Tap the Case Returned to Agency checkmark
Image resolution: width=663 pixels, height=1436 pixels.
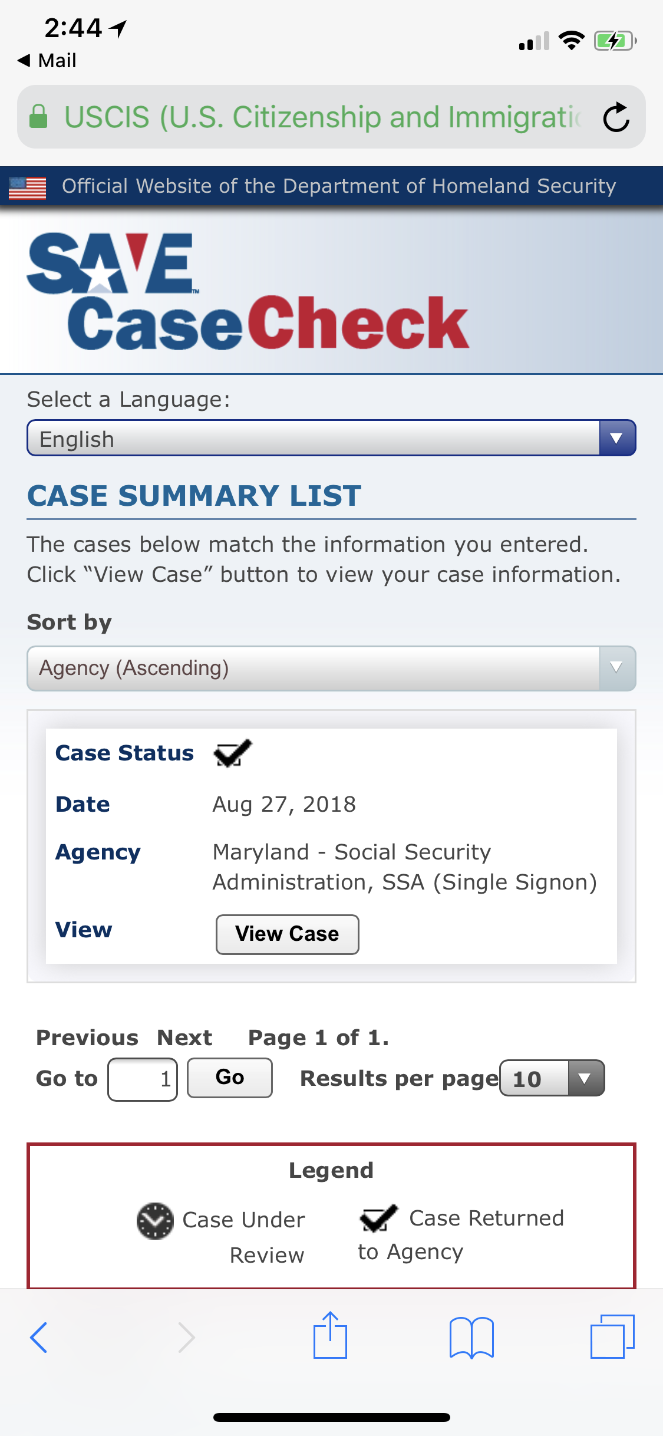pyautogui.click(x=378, y=1218)
